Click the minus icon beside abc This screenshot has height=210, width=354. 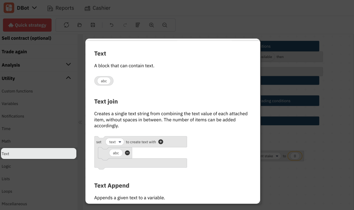pos(127,153)
